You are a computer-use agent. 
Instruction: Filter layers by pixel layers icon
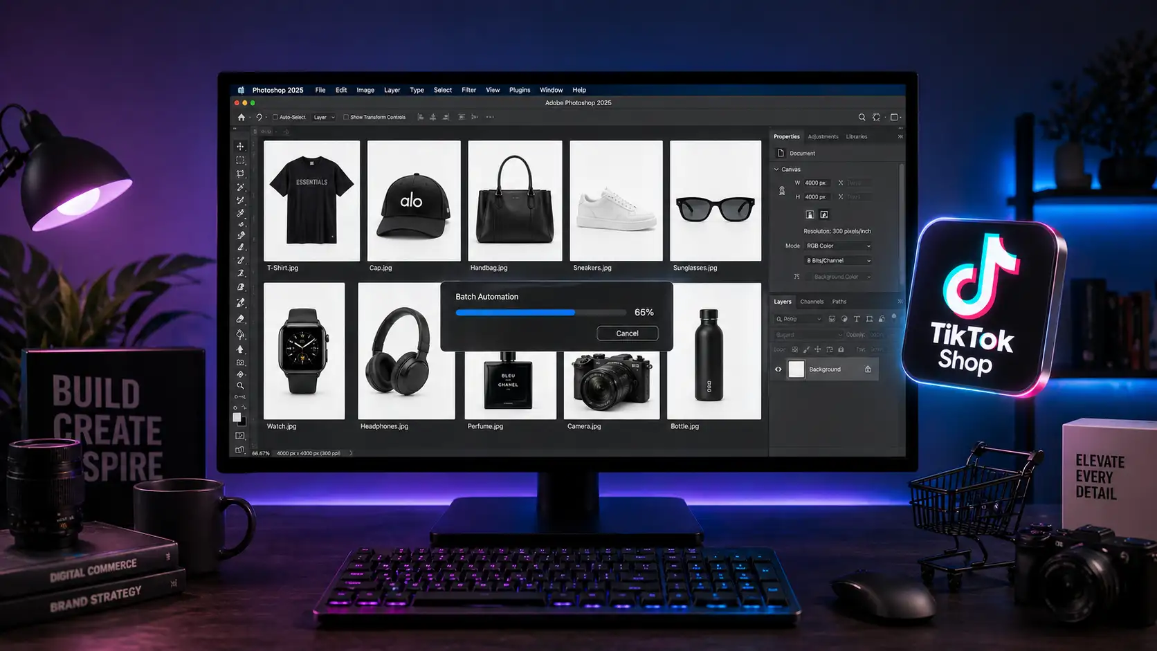(x=832, y=319)
